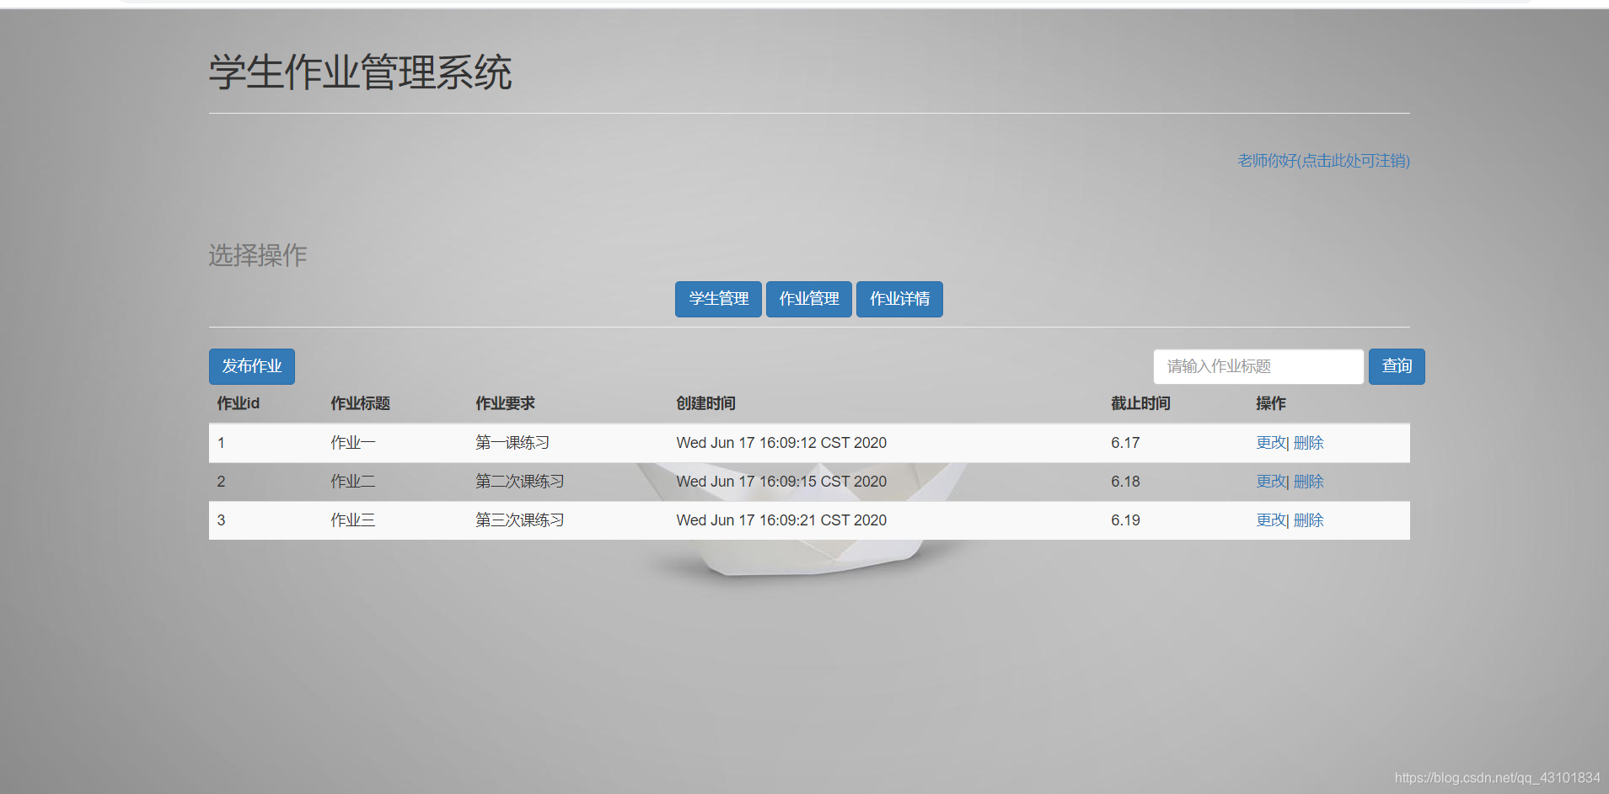Click the deadline 6.17 cell

[1125, 443]
